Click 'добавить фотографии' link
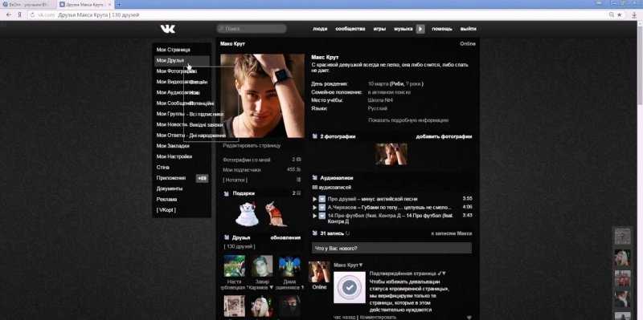 click(444, 136)
